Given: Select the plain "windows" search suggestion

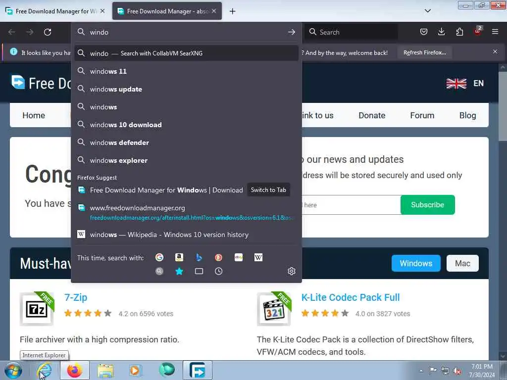Looking at the screenshot, I should (x=186, y=107).
